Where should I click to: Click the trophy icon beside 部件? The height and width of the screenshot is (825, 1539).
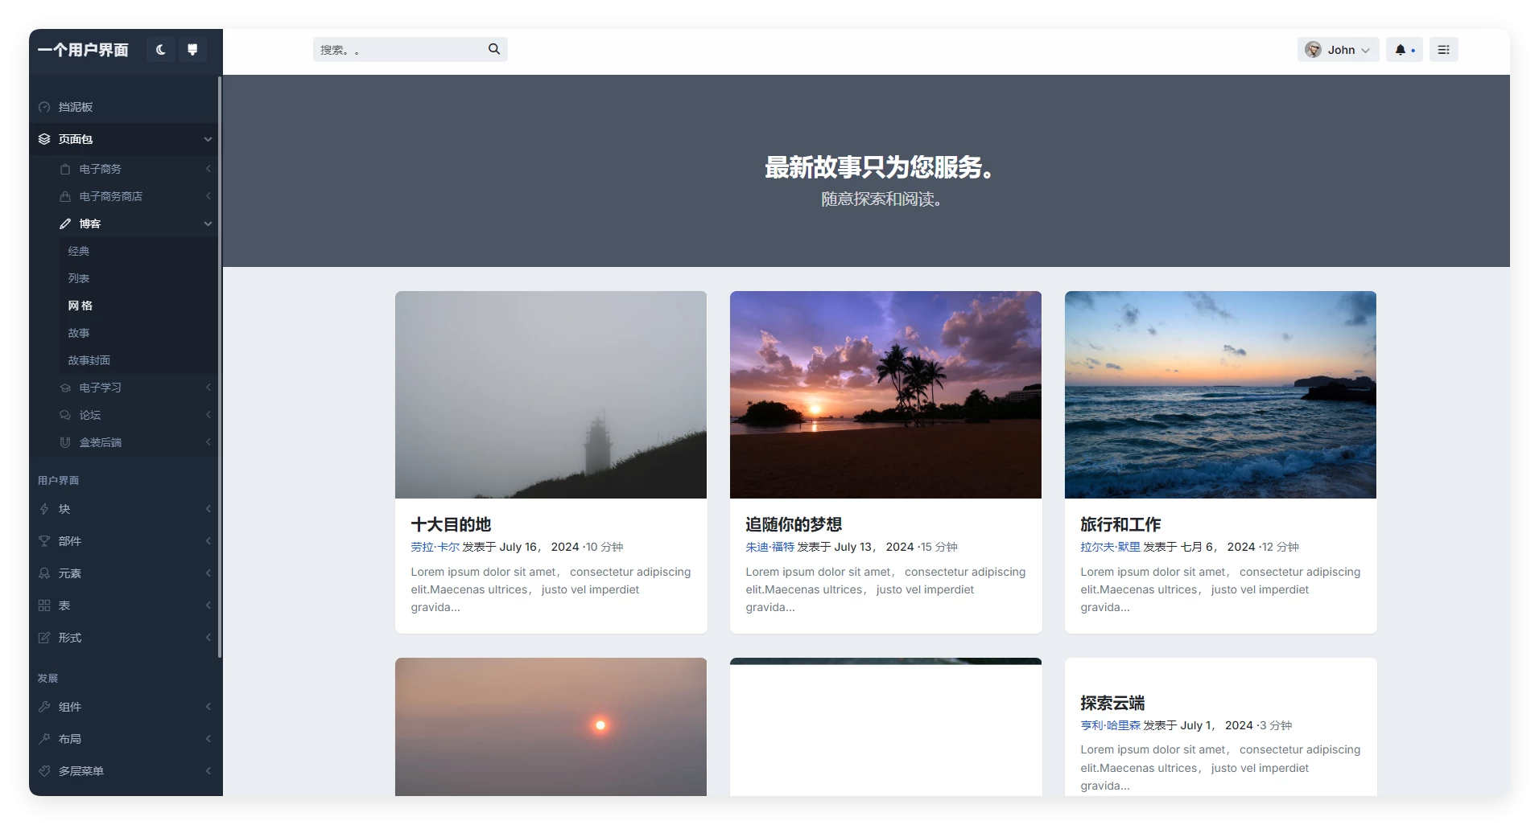pos(44,541)
